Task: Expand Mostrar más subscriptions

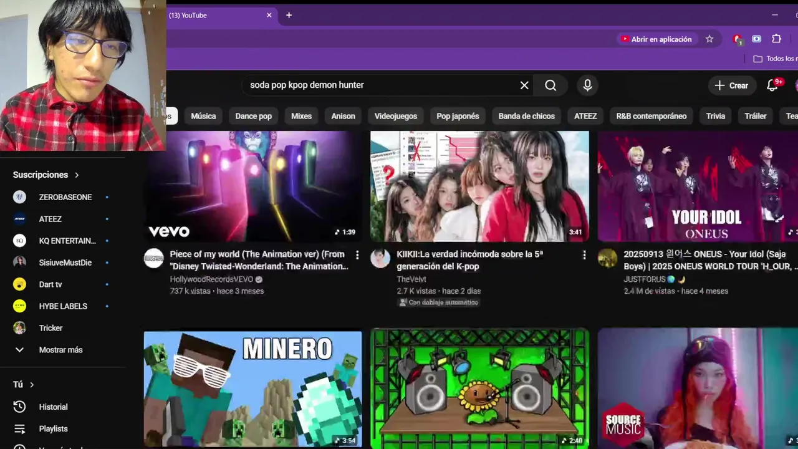Action: click(x=60, y=350)
